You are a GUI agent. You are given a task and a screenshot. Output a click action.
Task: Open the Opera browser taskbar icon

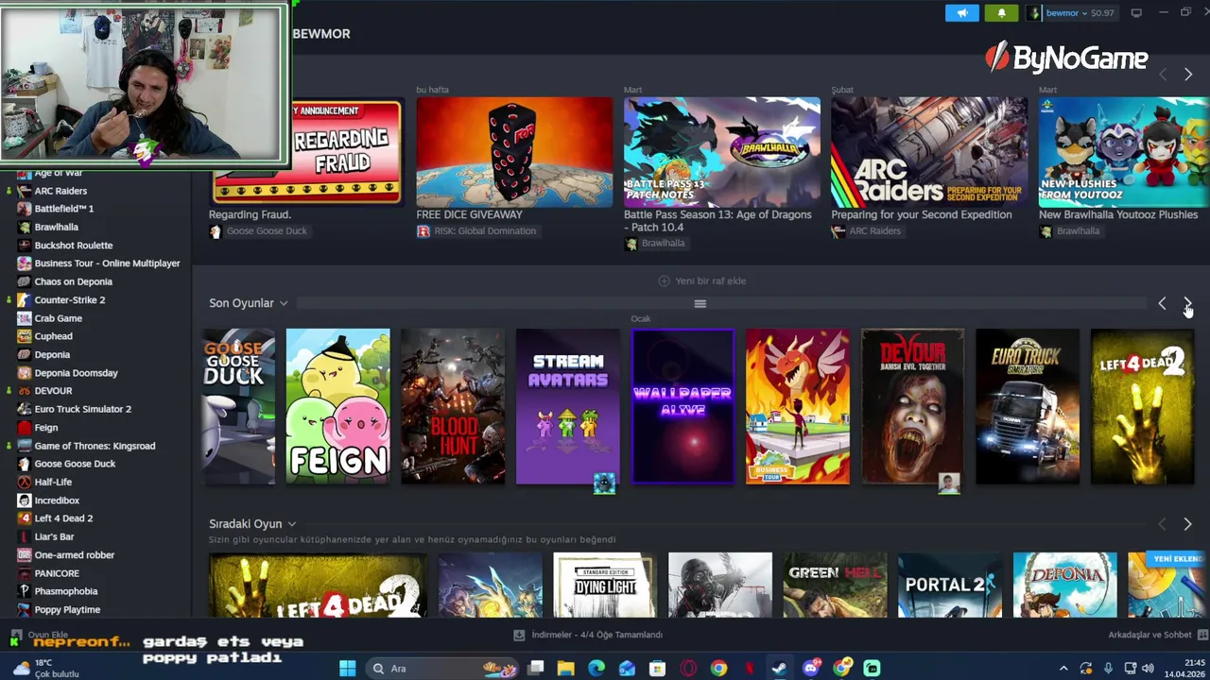click(x=688, y=669)
